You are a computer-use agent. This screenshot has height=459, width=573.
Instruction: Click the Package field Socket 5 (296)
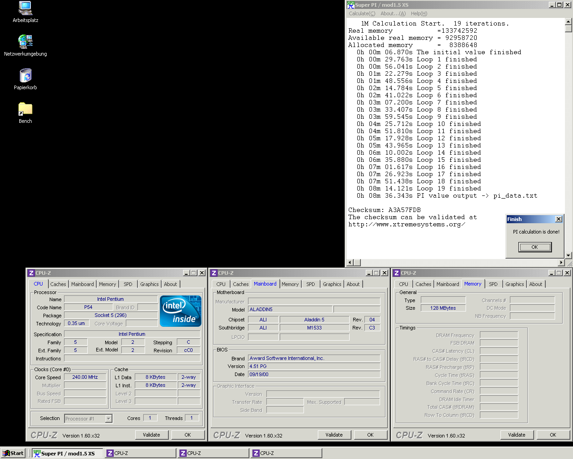click(x=111, y=315)
